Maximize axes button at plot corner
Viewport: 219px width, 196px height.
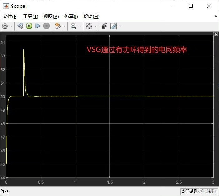tap(215, 34)
